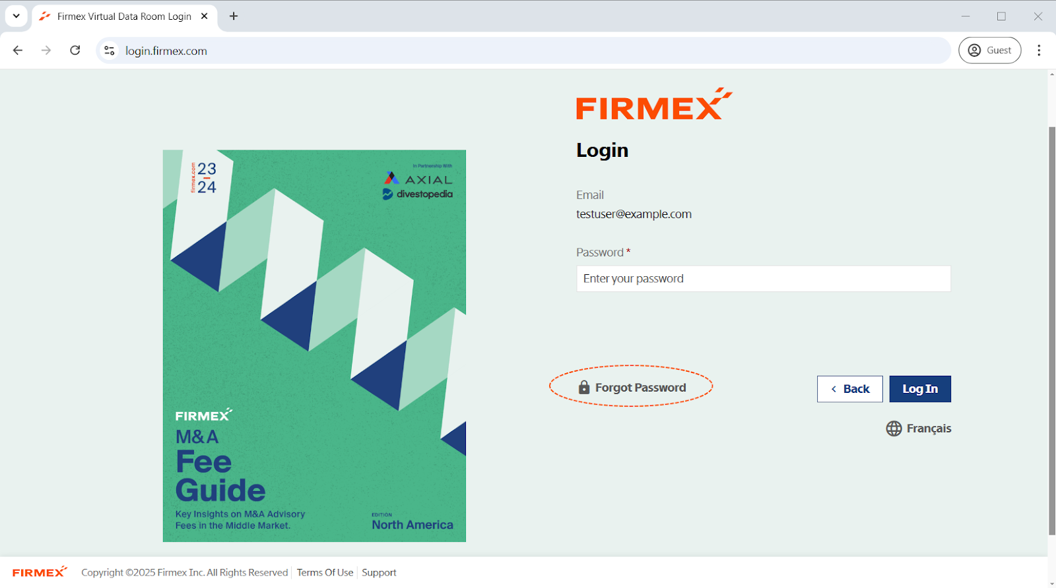Open the Support link in footer

[379, 572]
